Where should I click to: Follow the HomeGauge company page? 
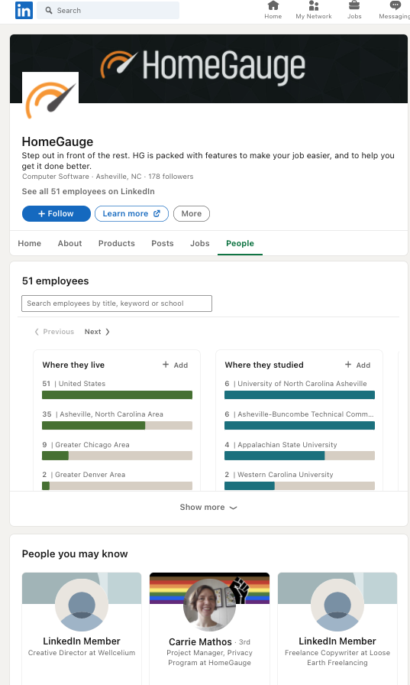pyautogui.click(x=56, y=213)
